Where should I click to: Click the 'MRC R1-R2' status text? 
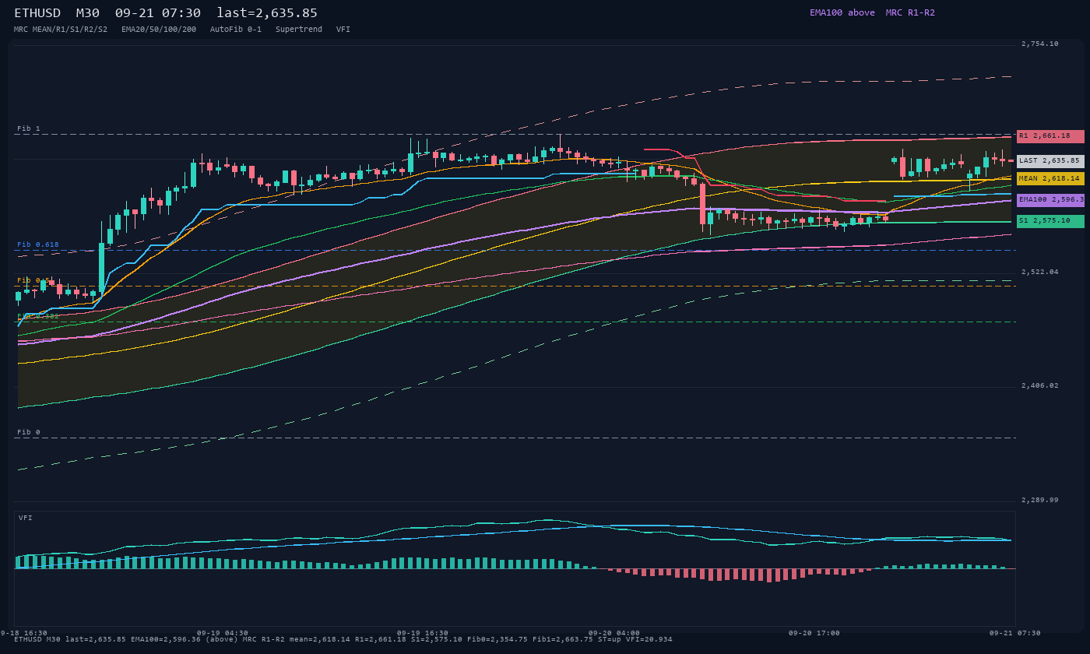click(910, 12)
